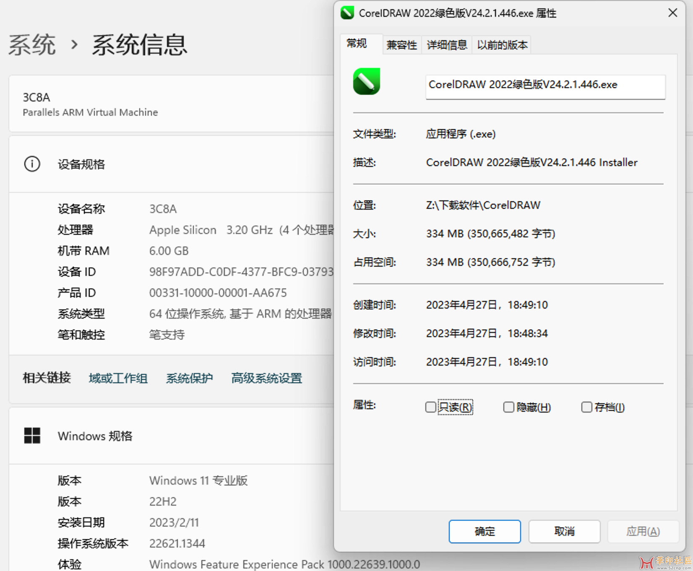693x571 pixels.
Task: Click the Windows logo beside Windows 规格
Action: (x=32, y=436)
